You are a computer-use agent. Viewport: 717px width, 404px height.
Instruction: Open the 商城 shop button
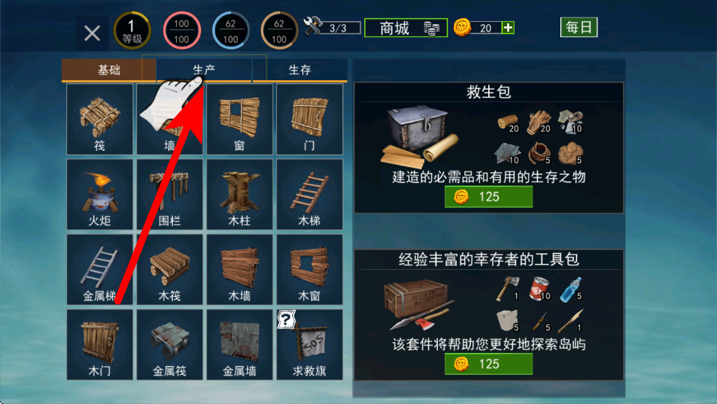point(406,28)
